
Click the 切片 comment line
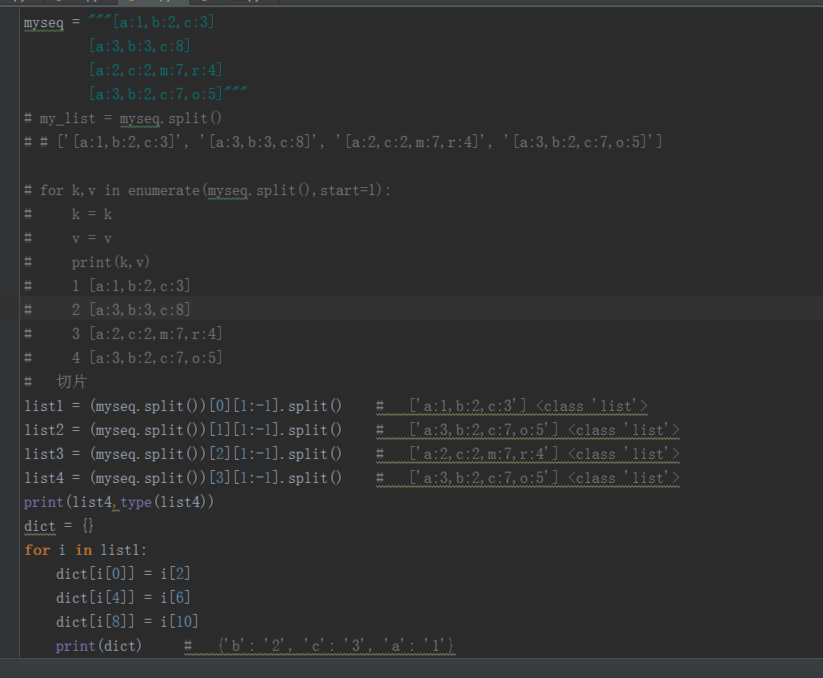click(x=71, y=381)
